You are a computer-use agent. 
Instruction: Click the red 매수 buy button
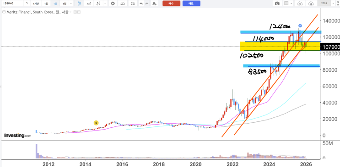171,4
